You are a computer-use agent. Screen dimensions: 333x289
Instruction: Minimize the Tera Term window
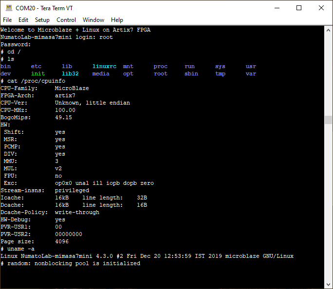pyautogui.click(x=277, y=8)
